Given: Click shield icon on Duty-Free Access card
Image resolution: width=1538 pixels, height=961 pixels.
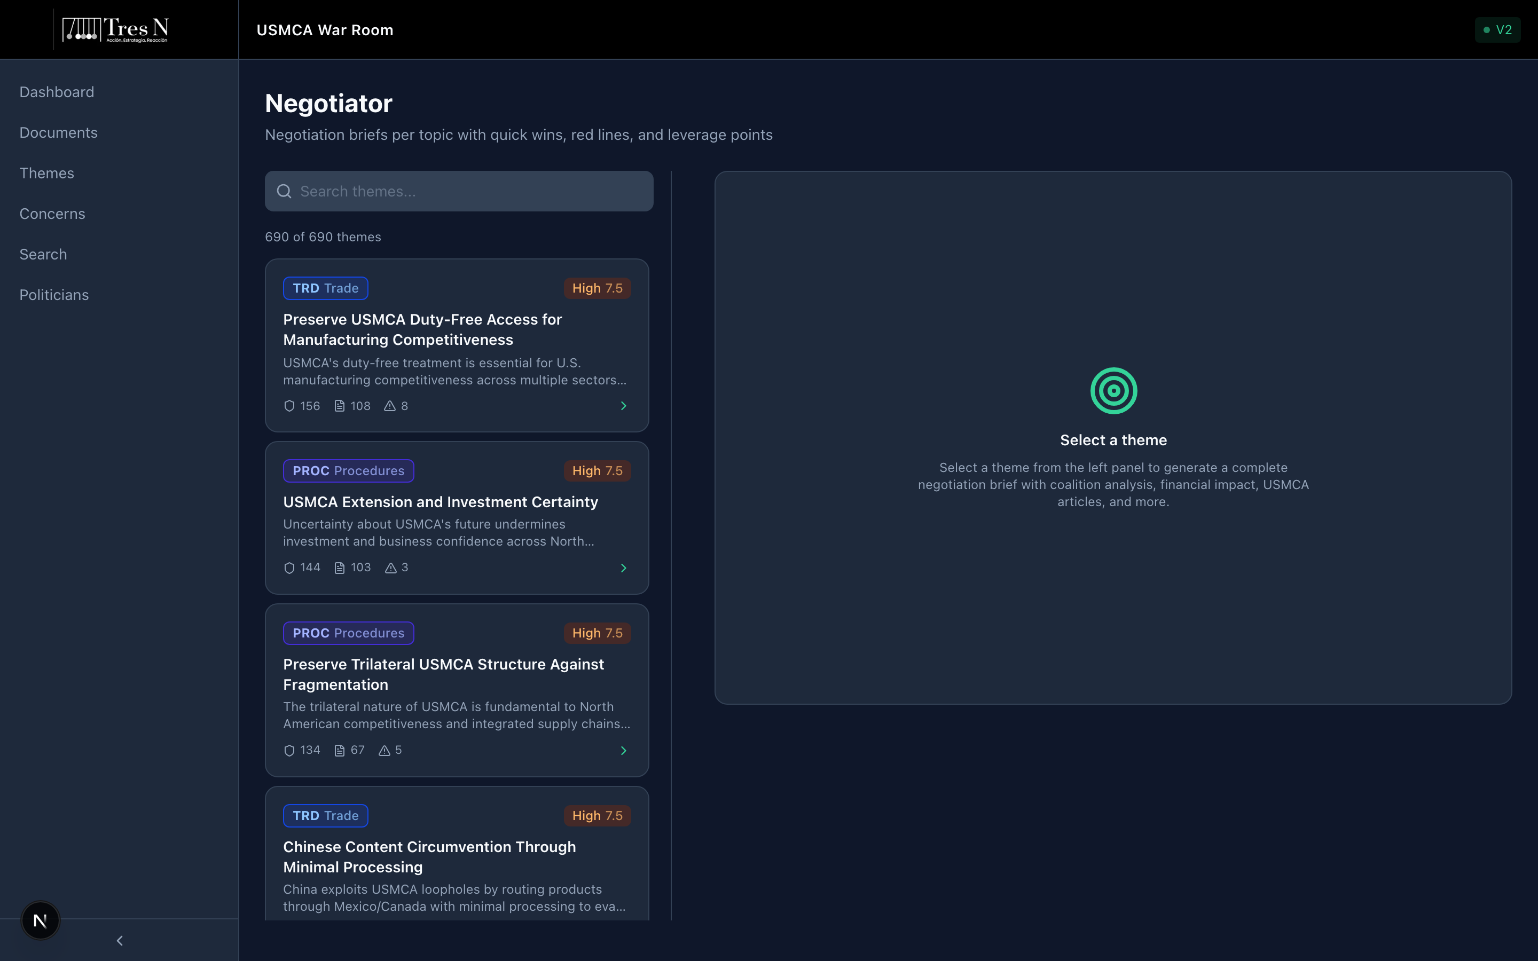Looking at the screenshot, I should click(x=289, y=406).
